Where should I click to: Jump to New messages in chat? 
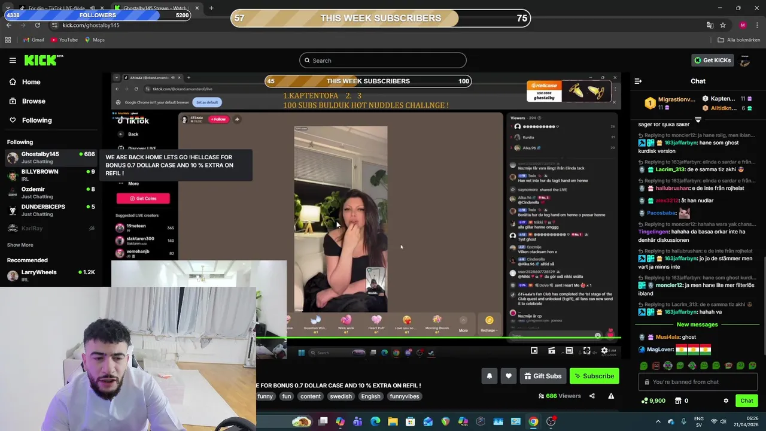point(697,324)
